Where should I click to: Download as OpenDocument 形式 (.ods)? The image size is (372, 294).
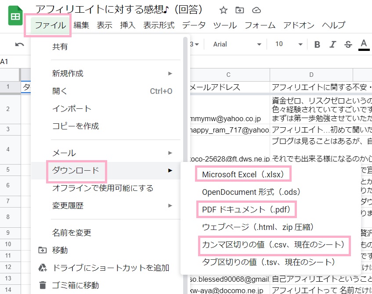click(x=271, y=192)
